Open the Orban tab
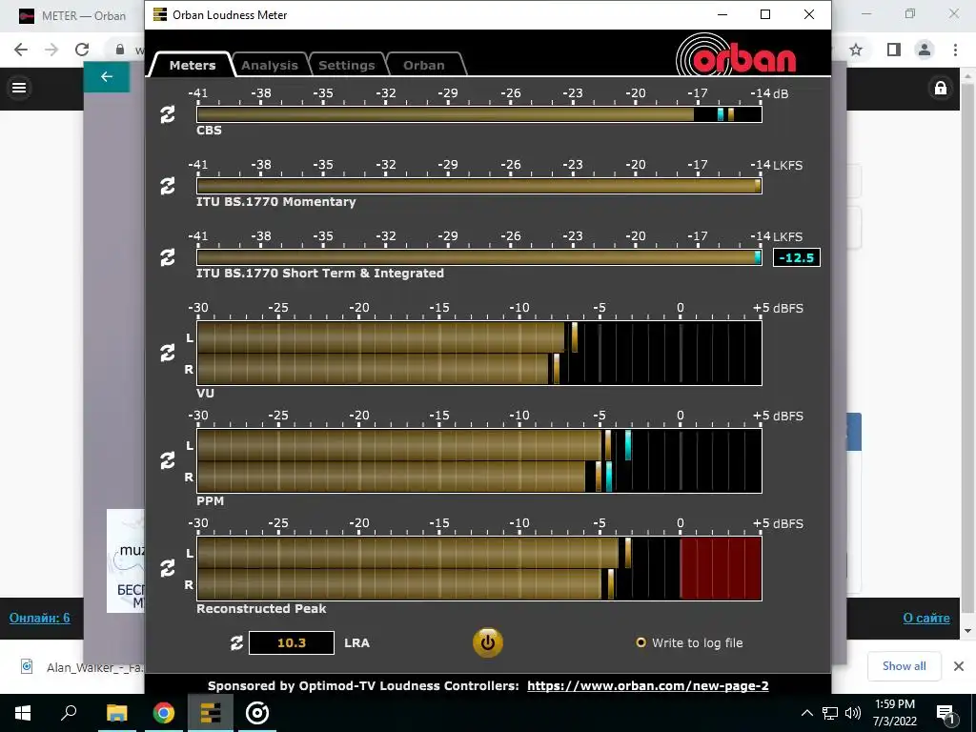The height and width of the screenshot is (732, 976). click(424, 65)
